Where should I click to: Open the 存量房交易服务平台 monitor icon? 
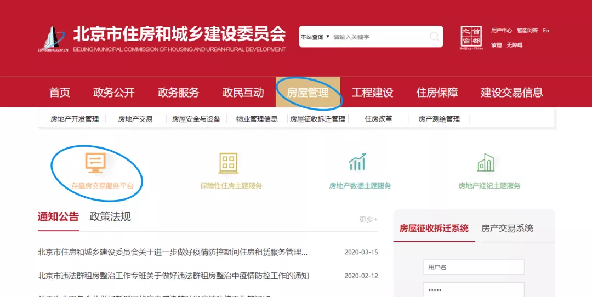[95, 163]
